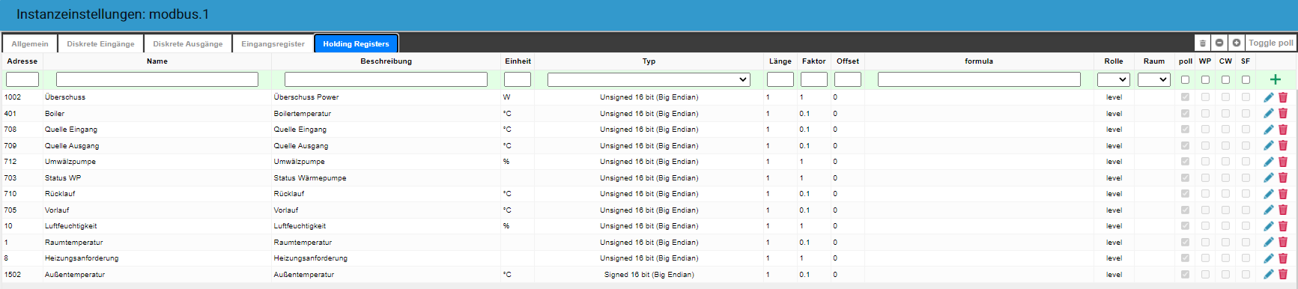The width and height of the screenshot is (1298, 289).
Task: Click the 'Signed 16 bit (Big Endian)' cell
Action: point(649,275)
